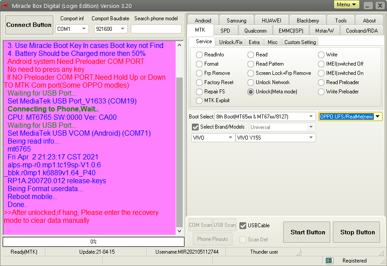Choose Screen Lock+Frp Remove option
387x266 pixels.
click(251, 73)
